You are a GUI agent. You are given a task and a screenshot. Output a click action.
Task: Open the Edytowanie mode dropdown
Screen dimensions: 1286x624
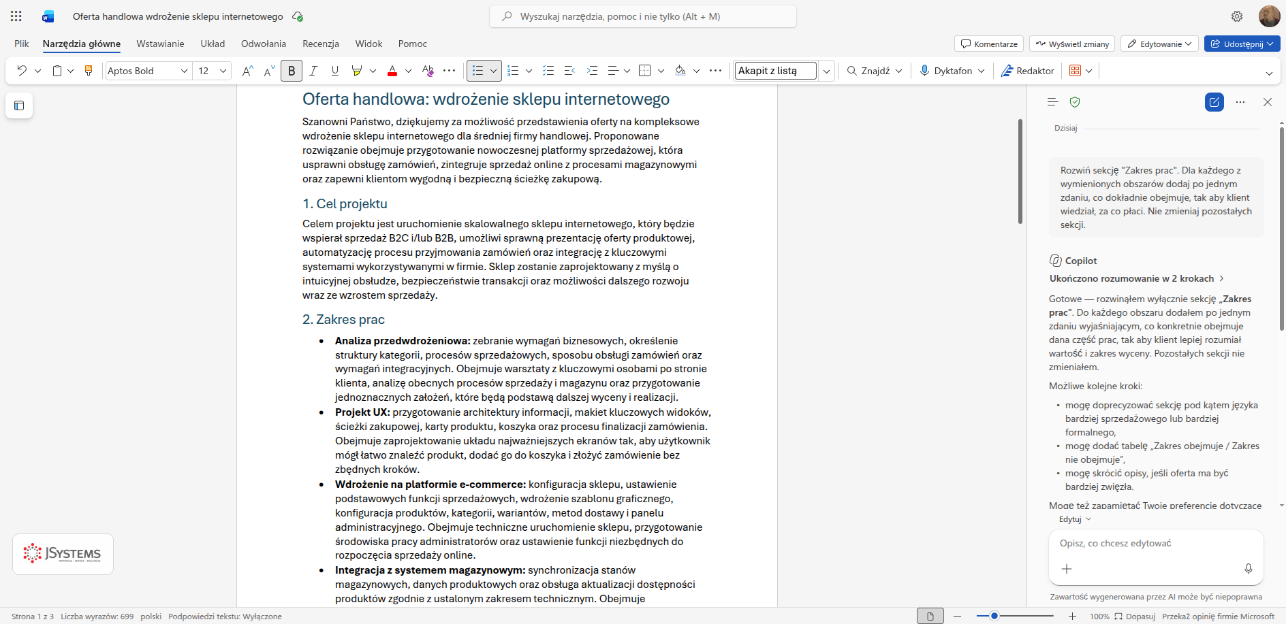[1159, 44]
